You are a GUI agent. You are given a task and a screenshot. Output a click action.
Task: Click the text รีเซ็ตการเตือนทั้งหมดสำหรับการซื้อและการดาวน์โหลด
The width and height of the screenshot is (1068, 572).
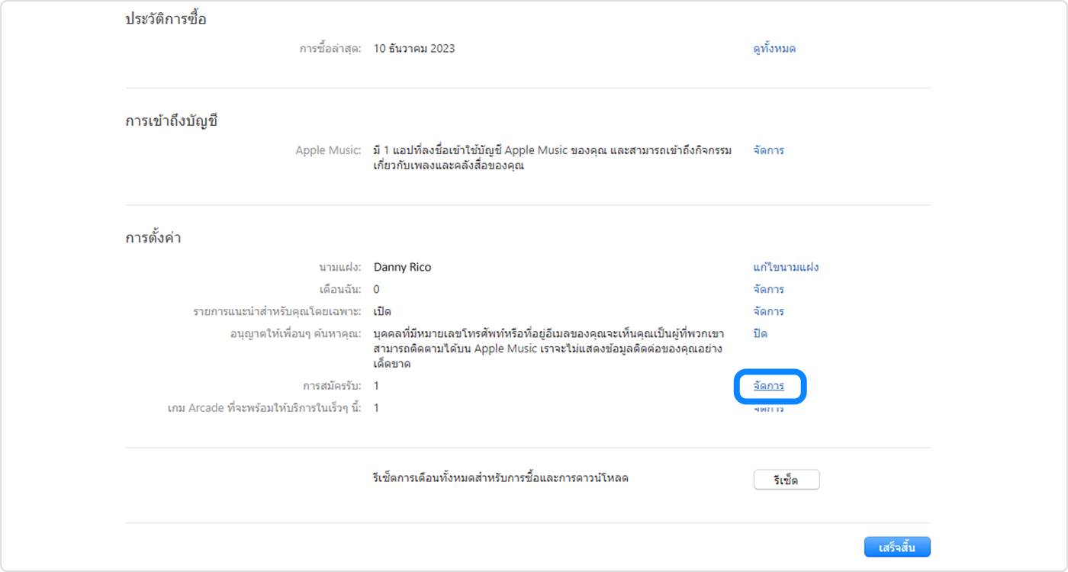coord(501,479)
